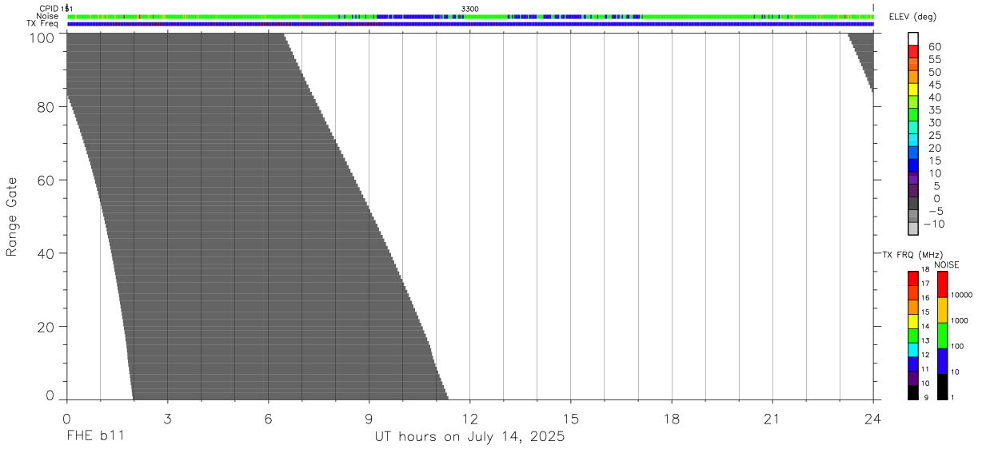Click blue segment of NOISE colorbar
This screenshot has width=982, height=453.
(x=942, y=361)
